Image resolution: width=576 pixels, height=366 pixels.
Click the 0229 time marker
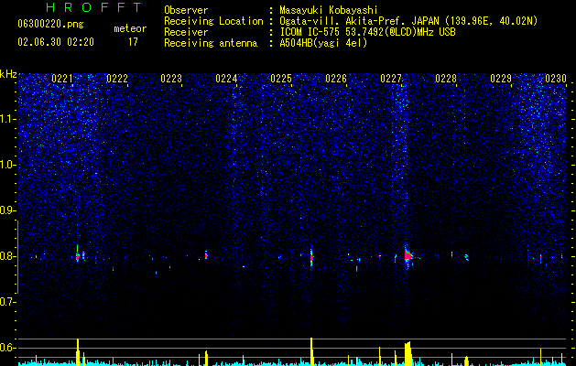click(501, 79)
